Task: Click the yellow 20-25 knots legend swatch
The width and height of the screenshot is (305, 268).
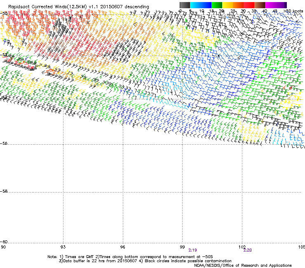Action: [x=228, y=5]
